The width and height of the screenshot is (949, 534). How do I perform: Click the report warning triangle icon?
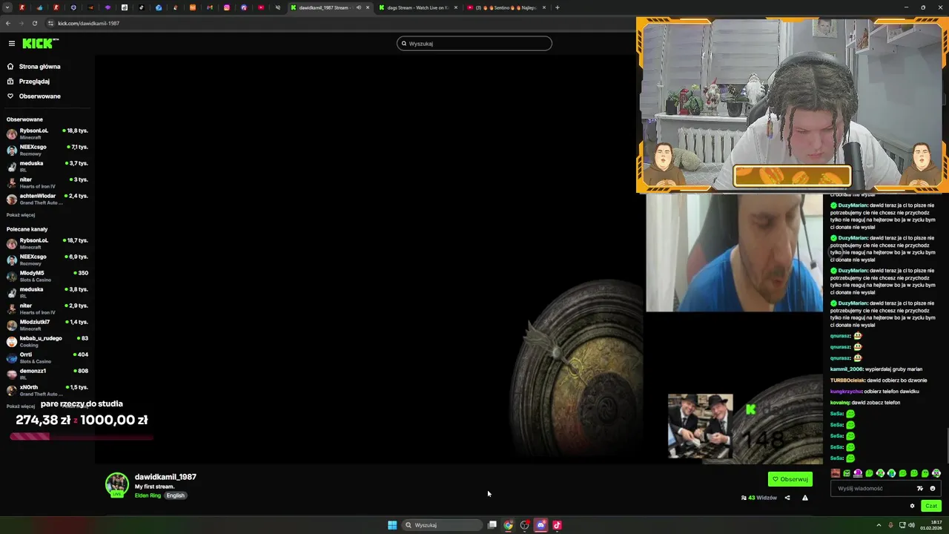click(805, 498)
